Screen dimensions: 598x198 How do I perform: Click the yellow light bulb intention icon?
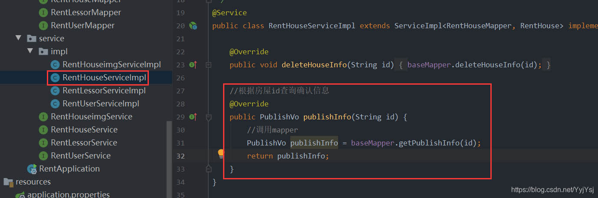(x=221, y=153)
